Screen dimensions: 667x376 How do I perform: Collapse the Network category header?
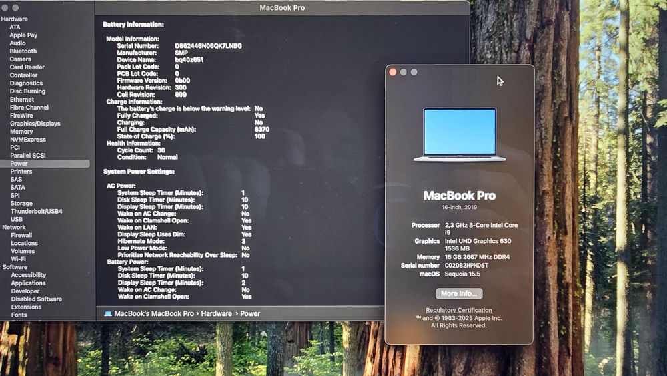14,227
